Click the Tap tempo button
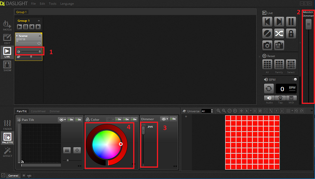Viewport: 315px width, 179px height. point(280,98)
